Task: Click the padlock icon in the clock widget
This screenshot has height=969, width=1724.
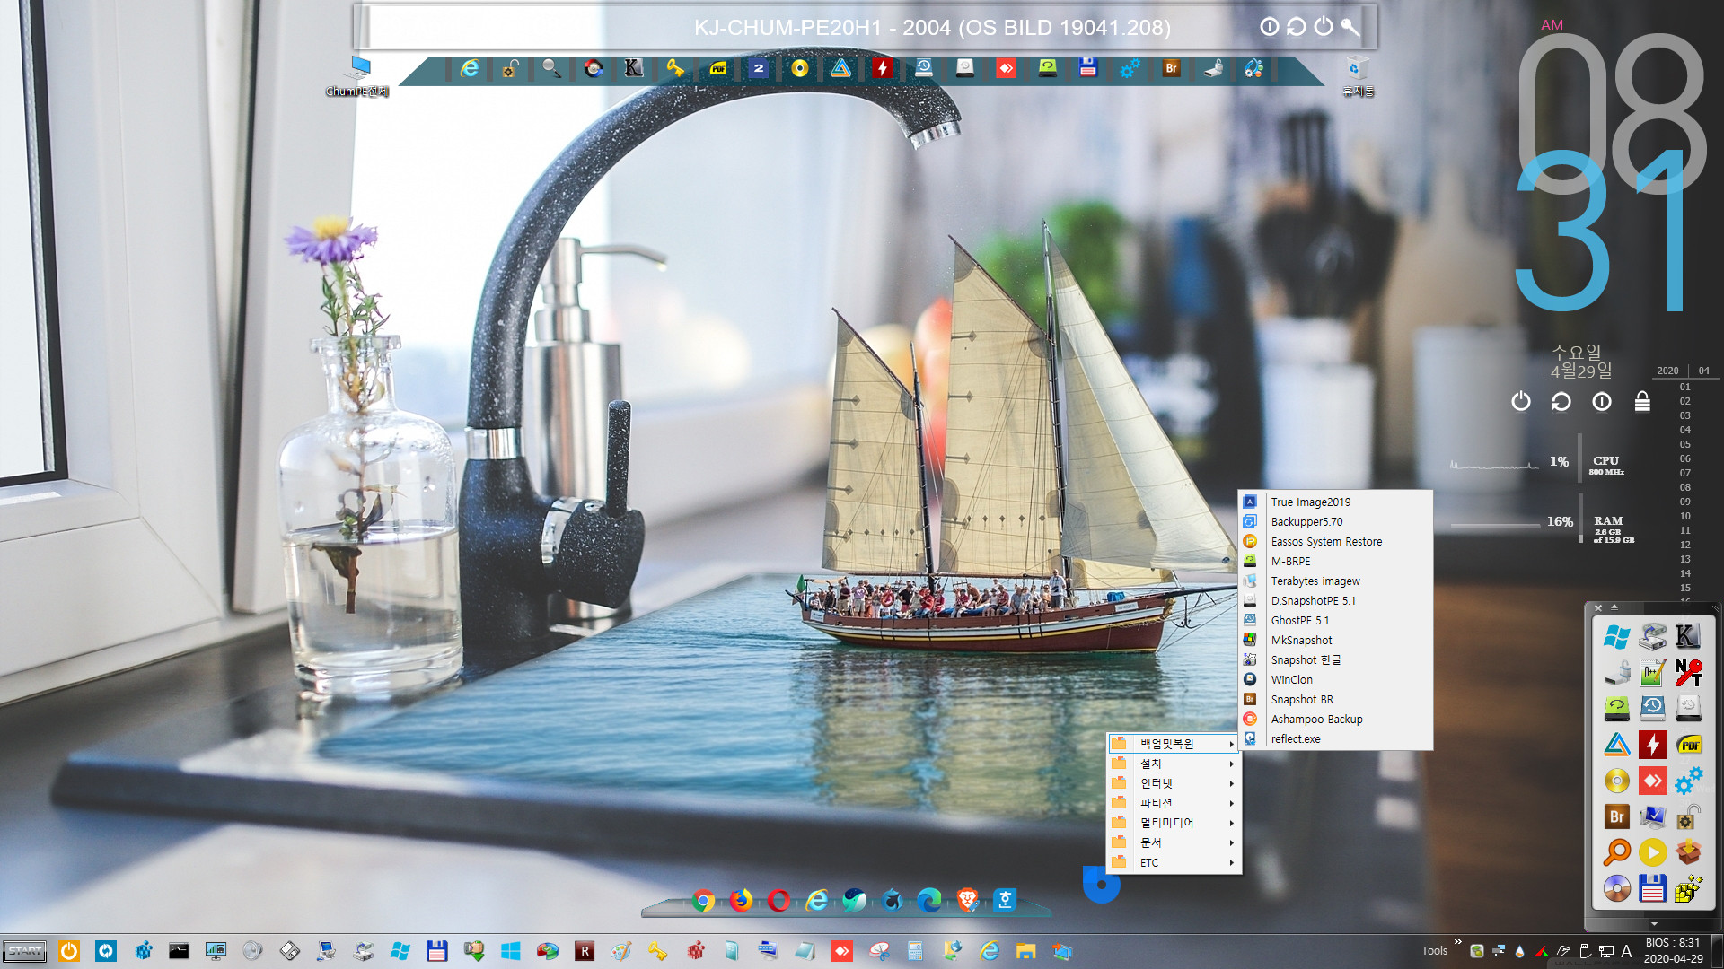Action: pos(1642,401)
